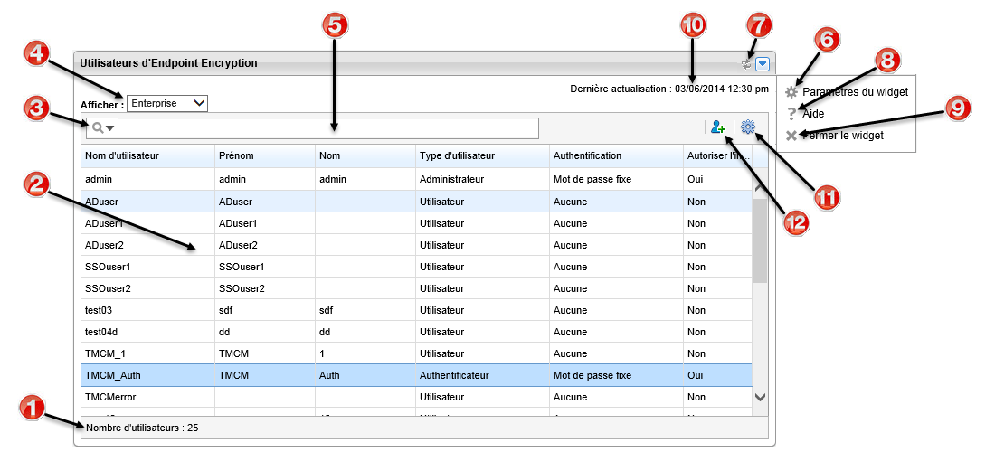Select Paramètres du widget menu item
This screenshot has width=995, height=452.
click(854, 92)
